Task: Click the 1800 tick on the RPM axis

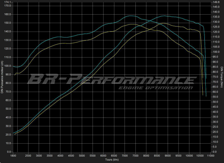Action: [x=13, y=156]
